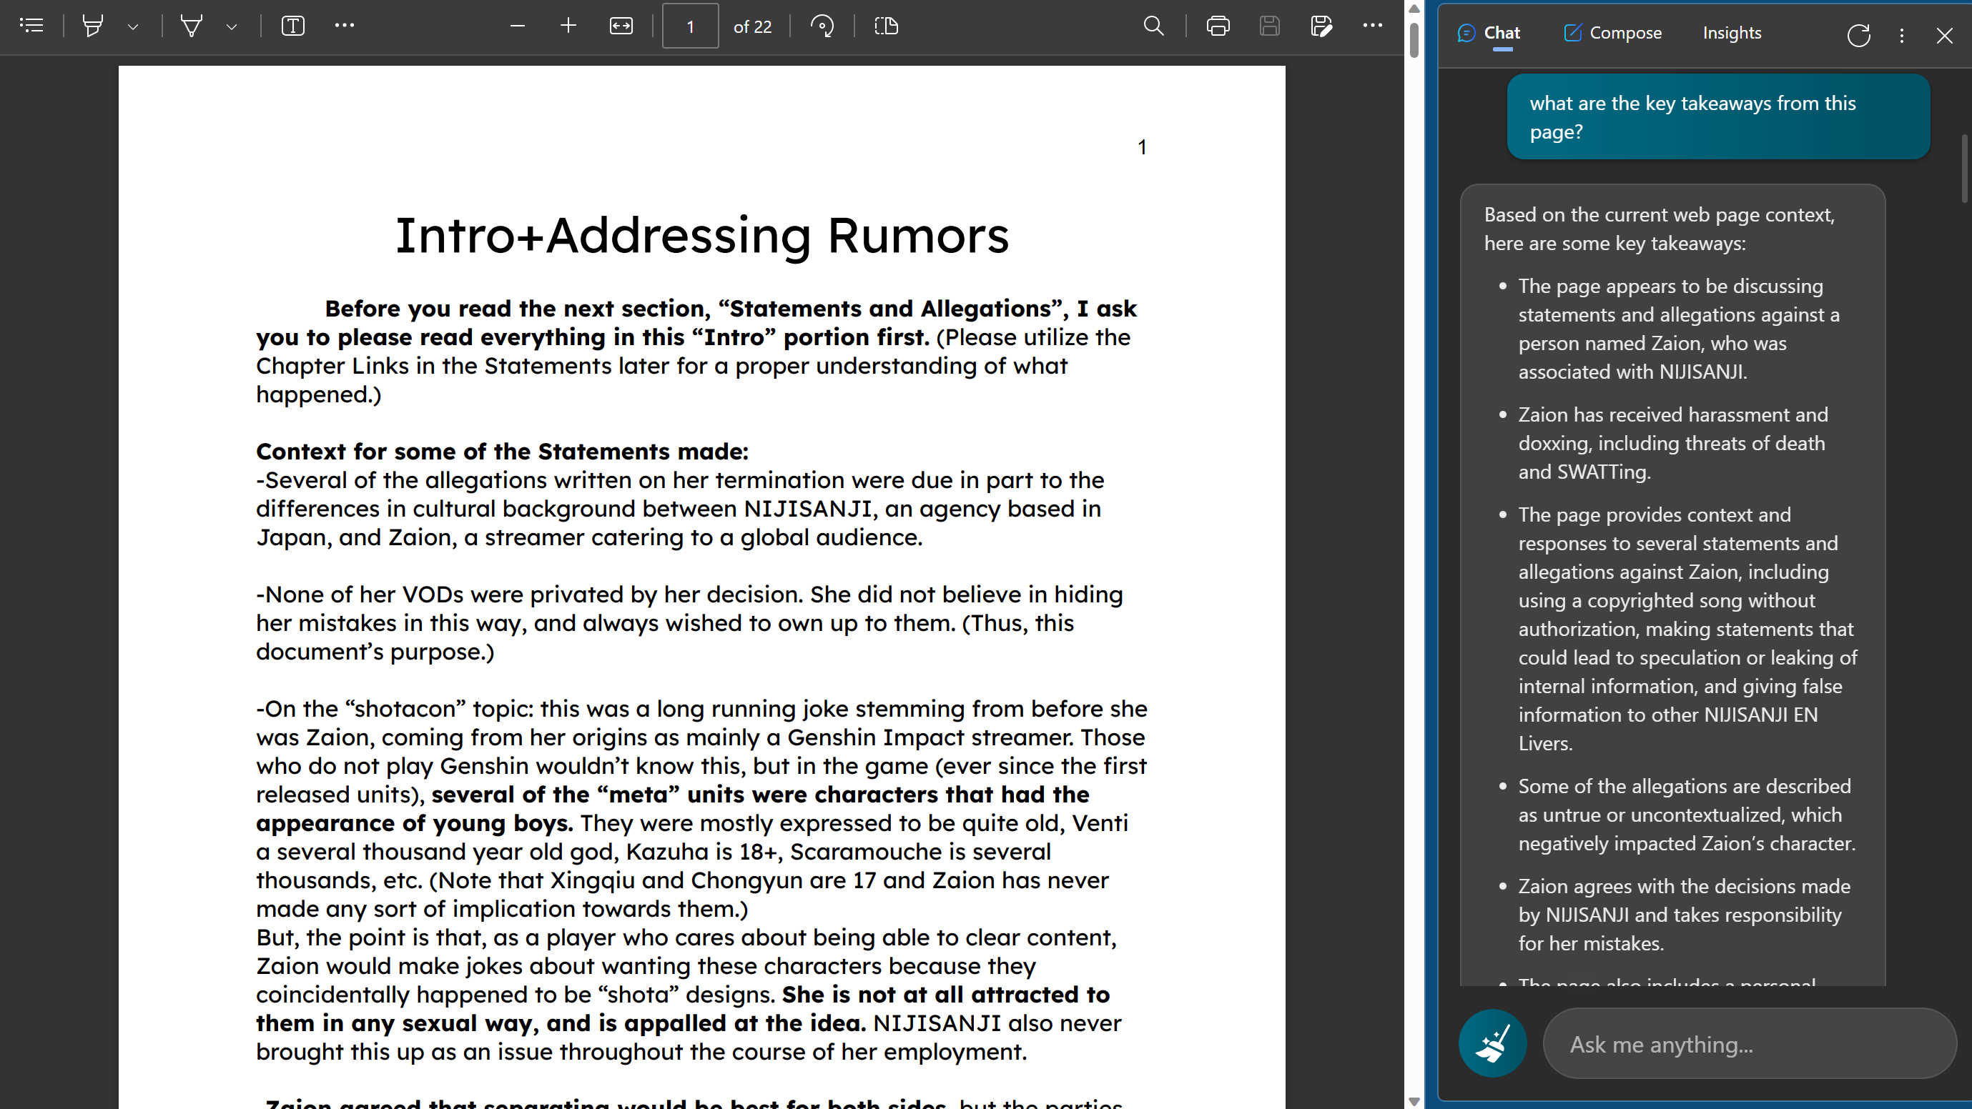Screen dimensions: 1972x1109
Task: Zoom out with the minus button
Action: click(x=518, y=26)
